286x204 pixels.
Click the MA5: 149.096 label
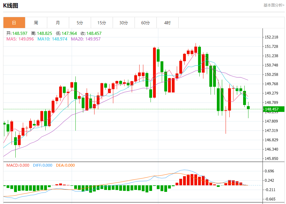tap(20, 39)
